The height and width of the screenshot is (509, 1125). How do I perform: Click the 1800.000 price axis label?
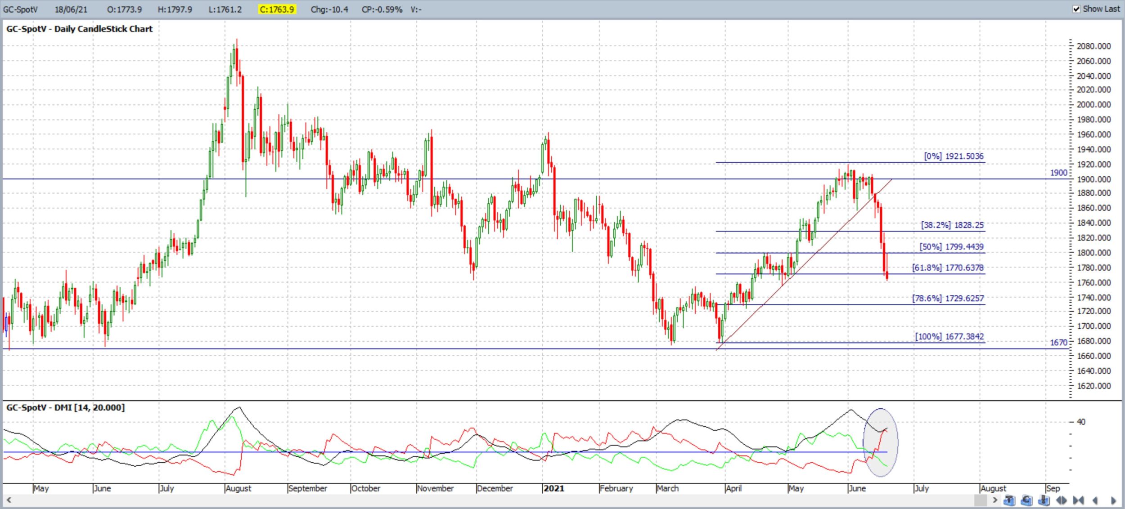[x=1093, y=253]
